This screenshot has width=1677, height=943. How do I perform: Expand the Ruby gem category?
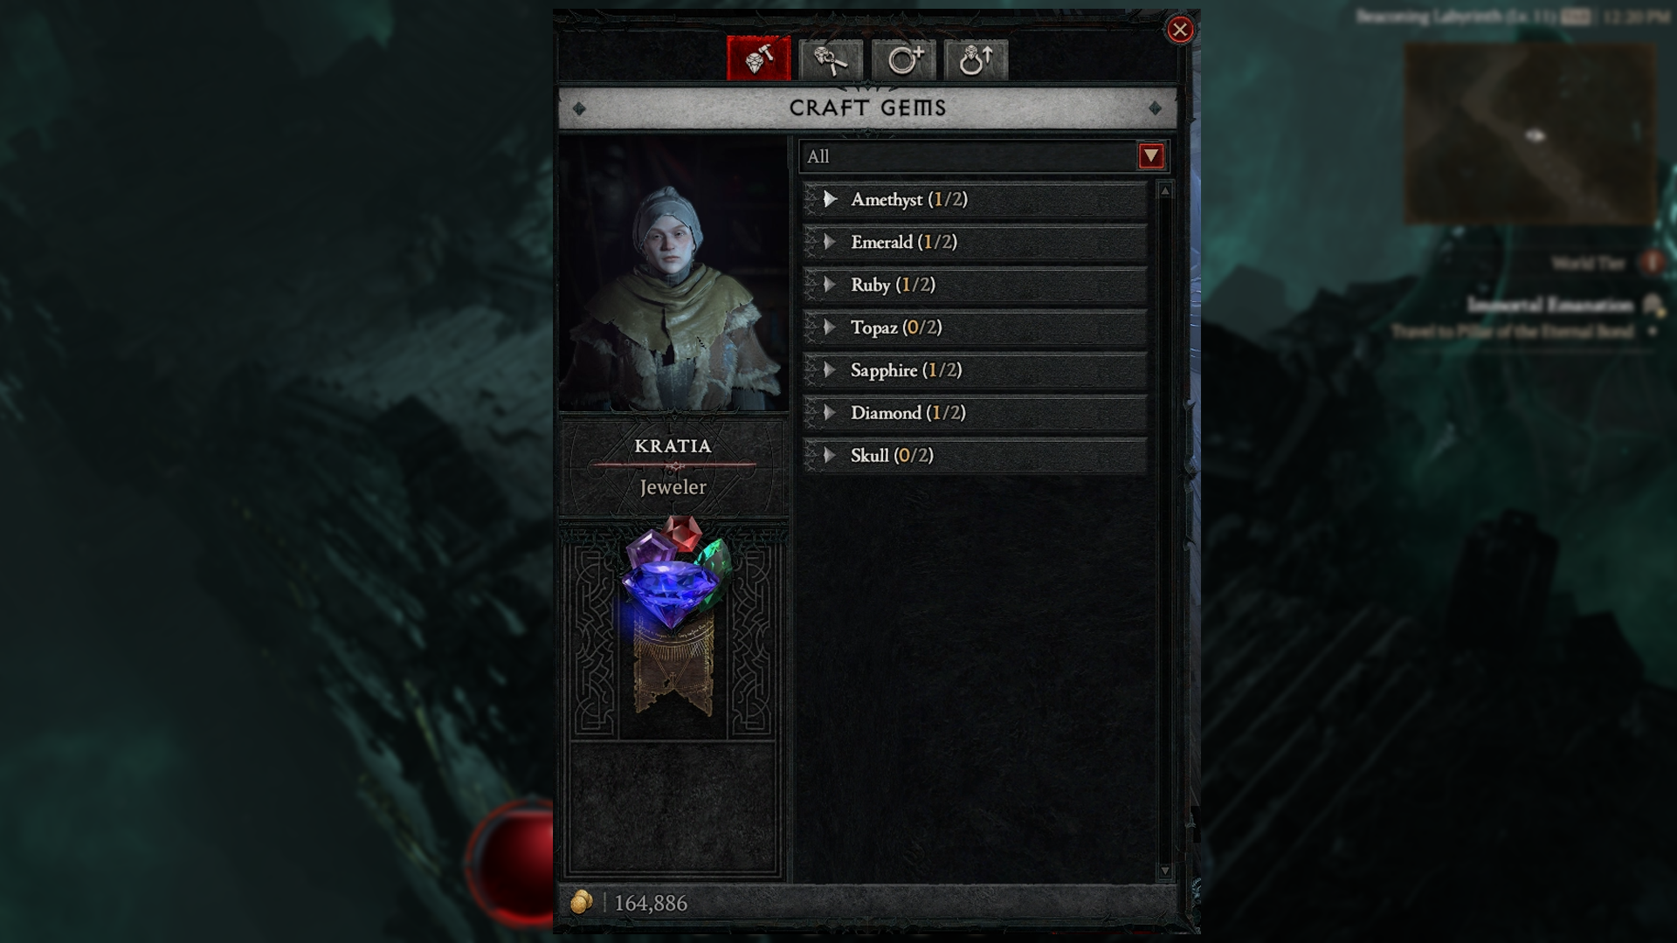[976, 285]
